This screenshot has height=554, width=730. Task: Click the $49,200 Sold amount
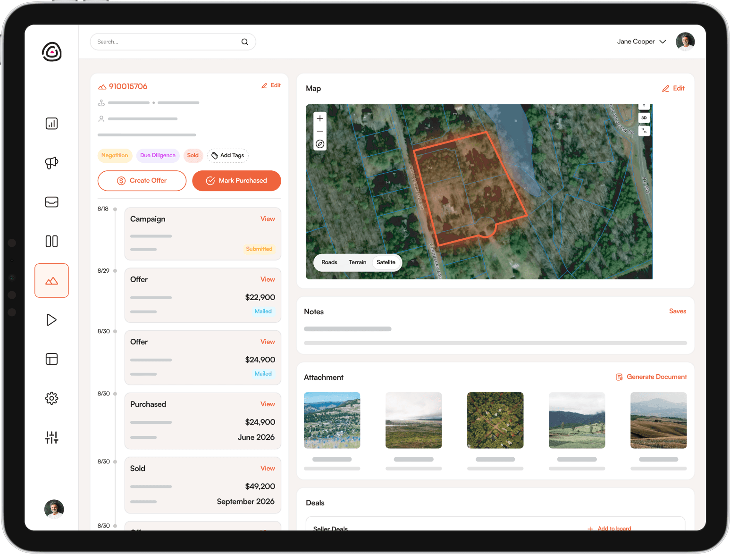[260, 486]
